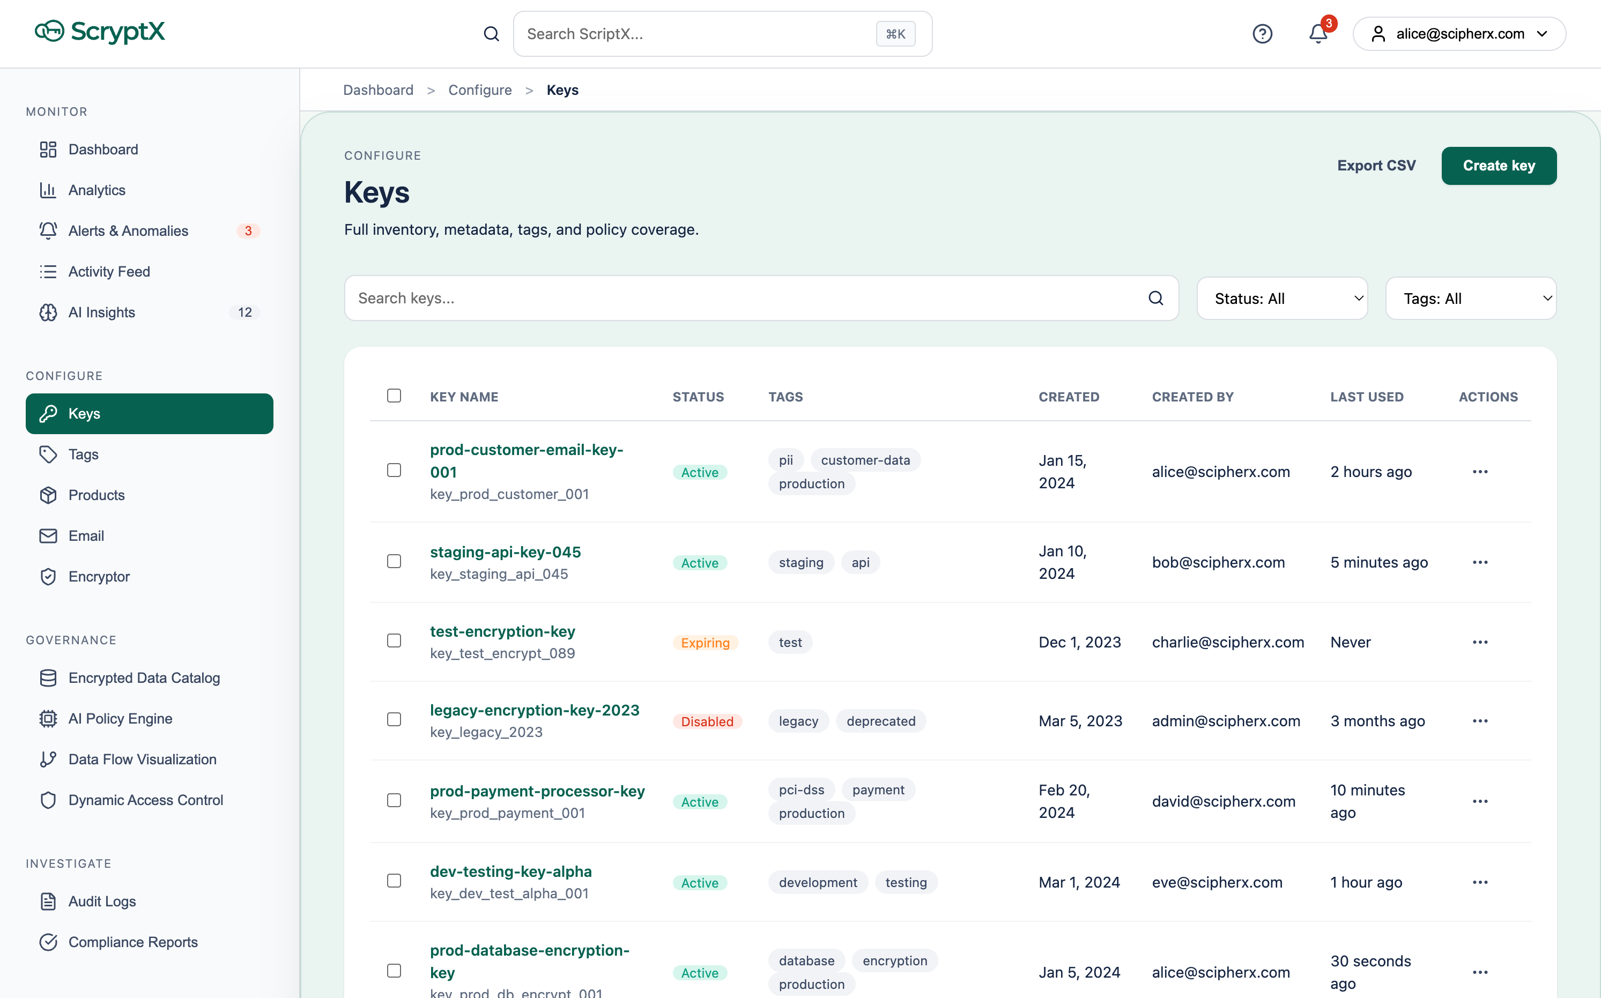The image size is (1601, 998).
Task: Open the notifications bell
Action: pyautogui.click(x=1318, y=34)
